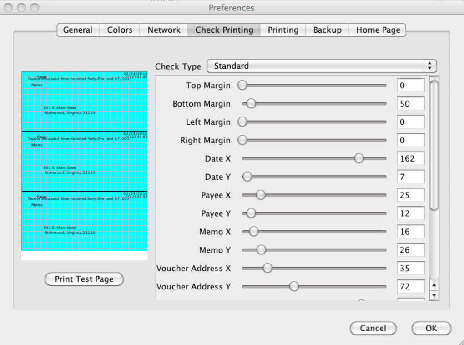
Task: Click the check layout preview image
Action: click(84, 166)
